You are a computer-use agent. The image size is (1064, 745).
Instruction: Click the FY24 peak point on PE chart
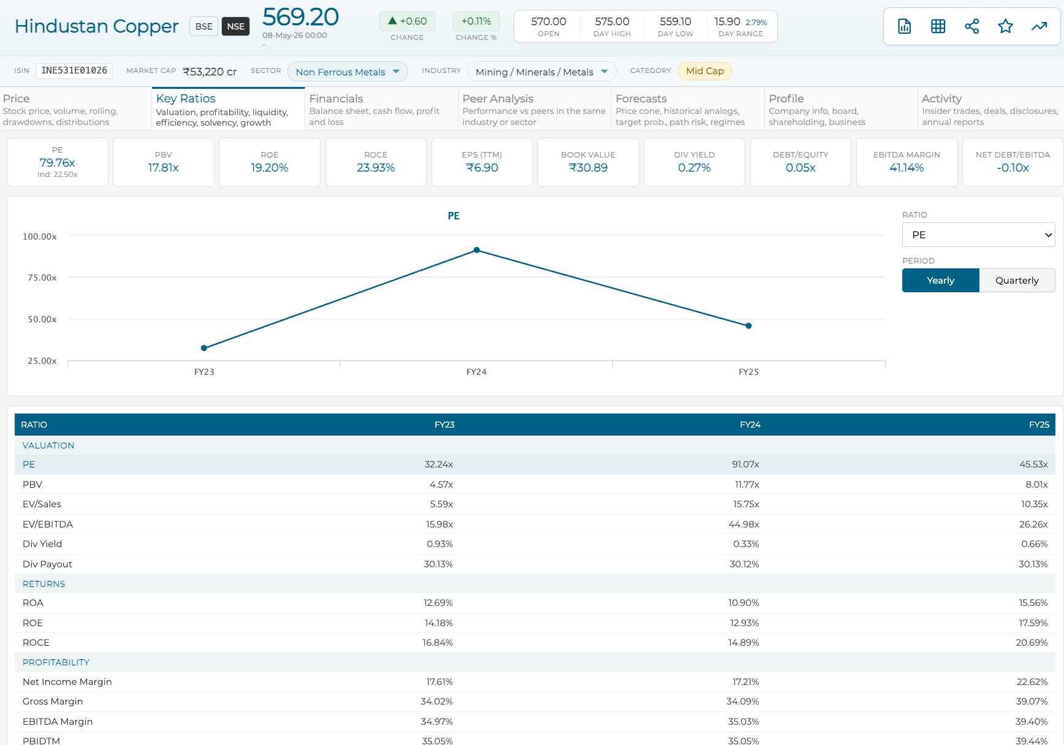[x=476, y=250]
